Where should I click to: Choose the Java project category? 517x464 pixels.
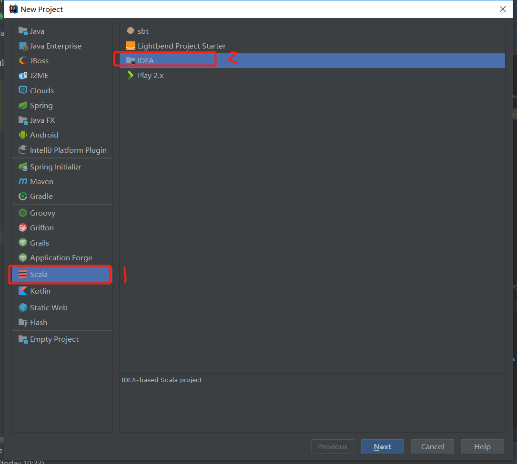pyautogui.click(x=37, y=31)
